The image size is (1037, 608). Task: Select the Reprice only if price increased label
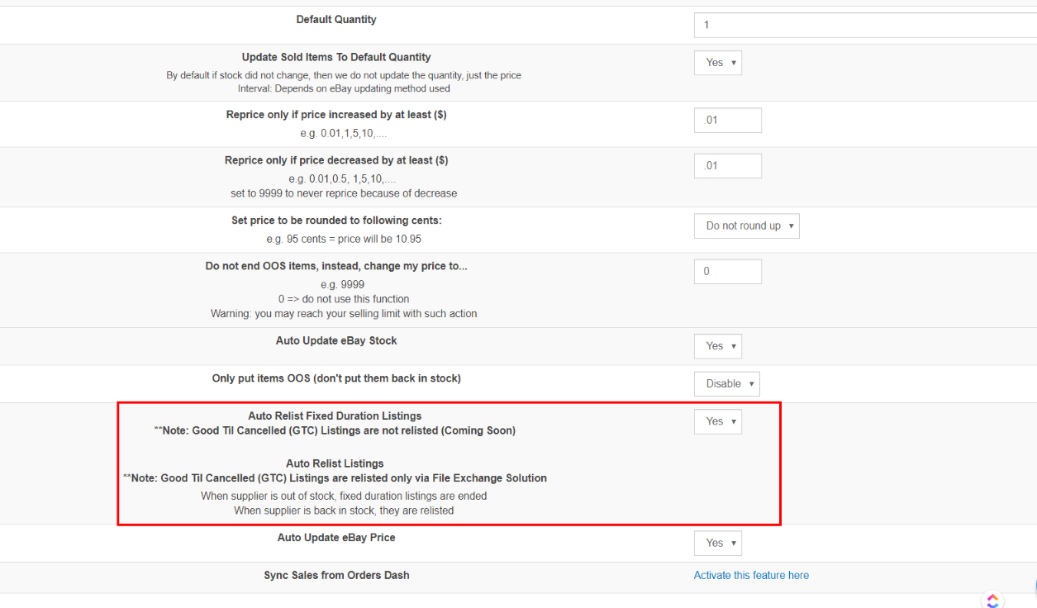pyautogui.click(x=336, y=115)
